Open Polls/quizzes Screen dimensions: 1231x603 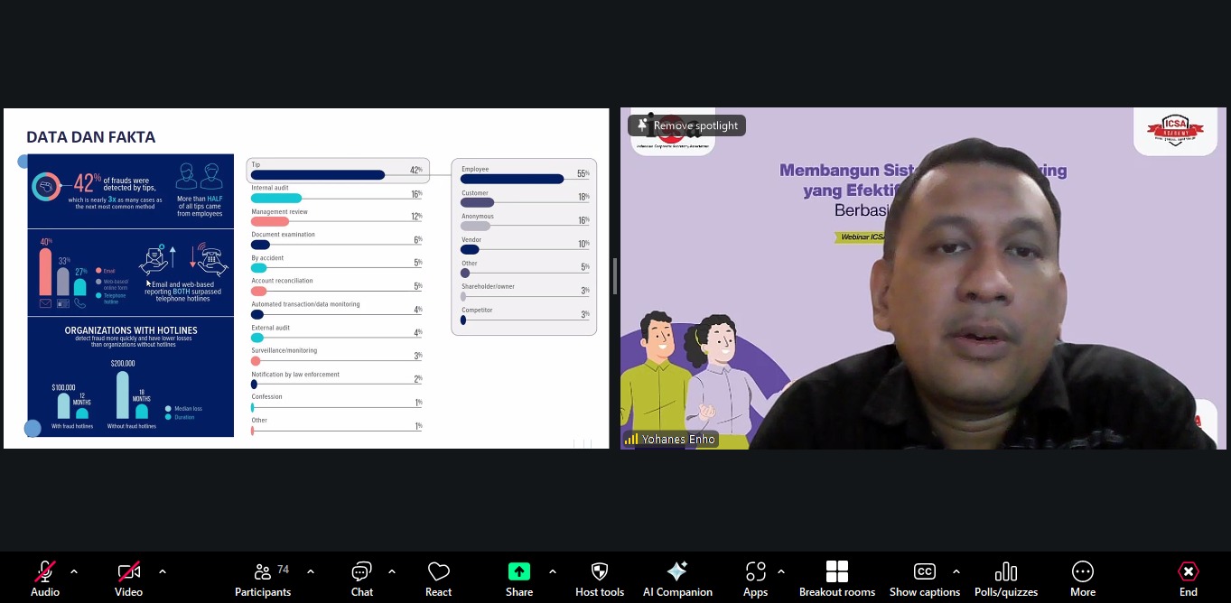point(1005,578)
